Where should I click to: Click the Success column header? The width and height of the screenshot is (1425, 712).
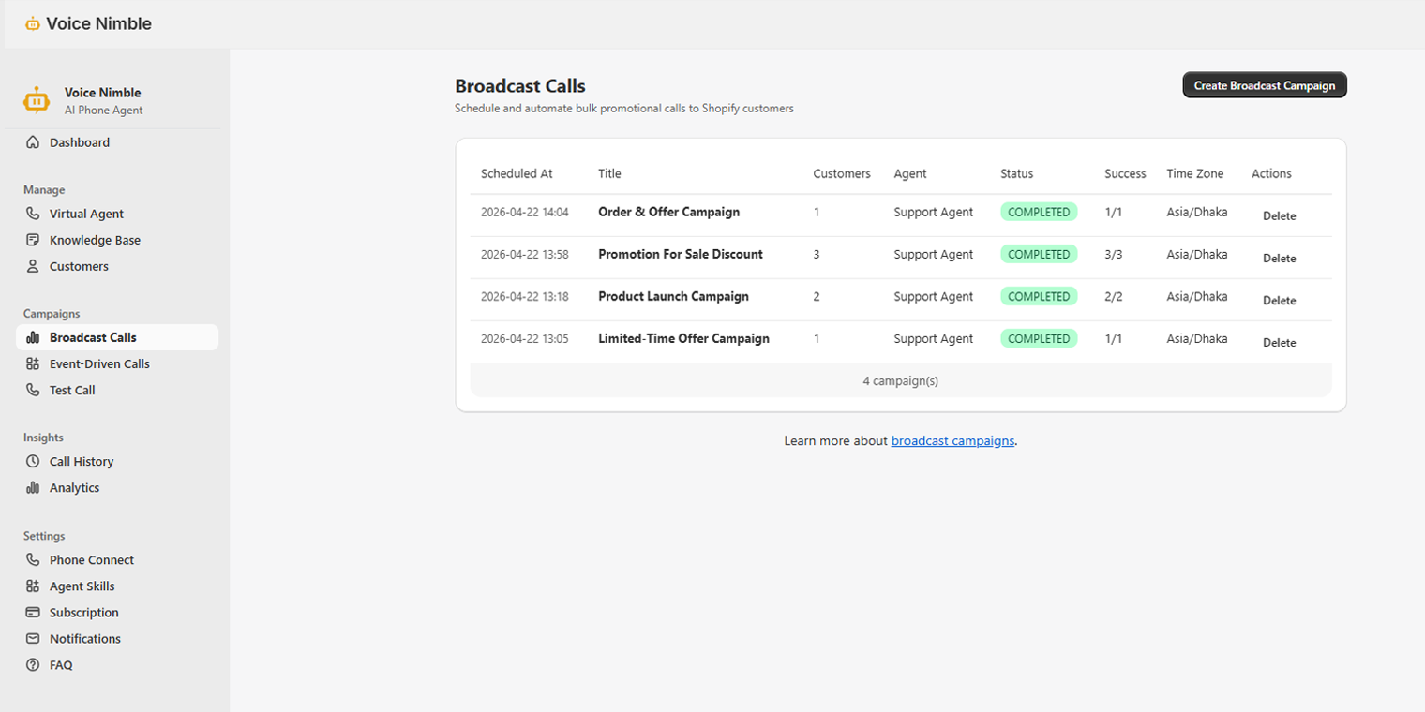(x=1125, y=173)
